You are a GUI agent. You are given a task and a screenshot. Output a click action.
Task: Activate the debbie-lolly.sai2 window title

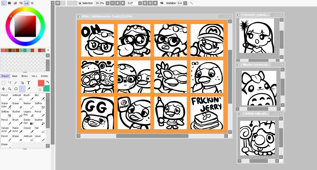tap(255, 114)
